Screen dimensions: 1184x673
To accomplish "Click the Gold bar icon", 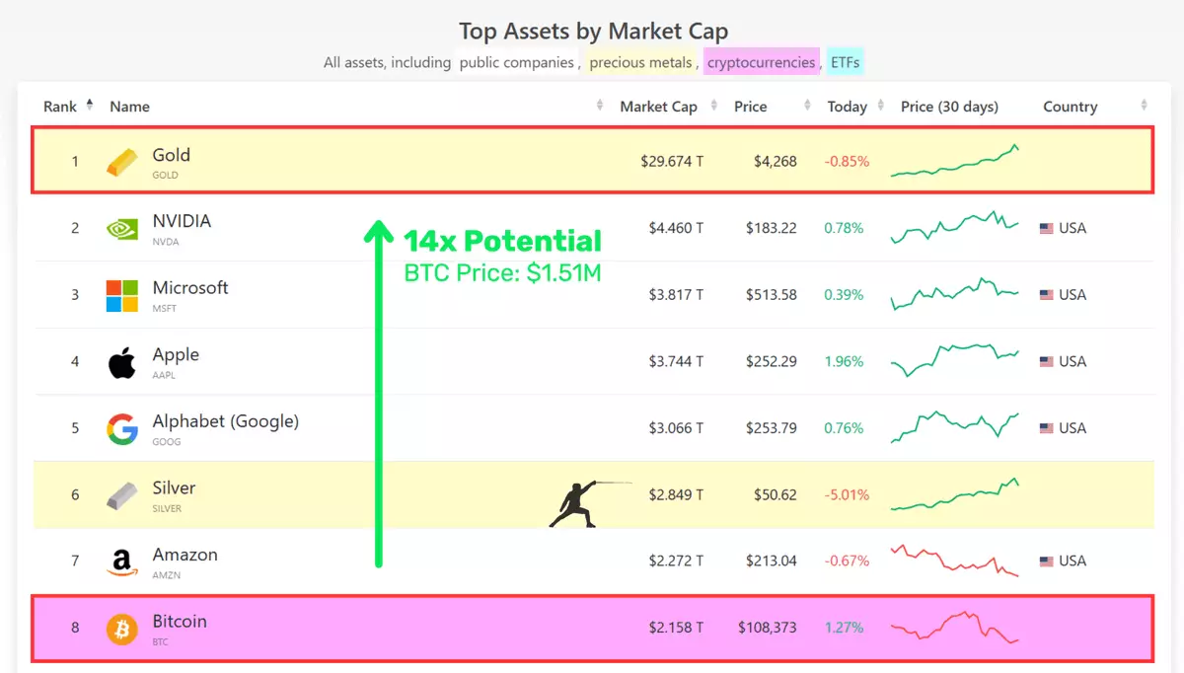I will pyautogui.click(x=122, y=163).
